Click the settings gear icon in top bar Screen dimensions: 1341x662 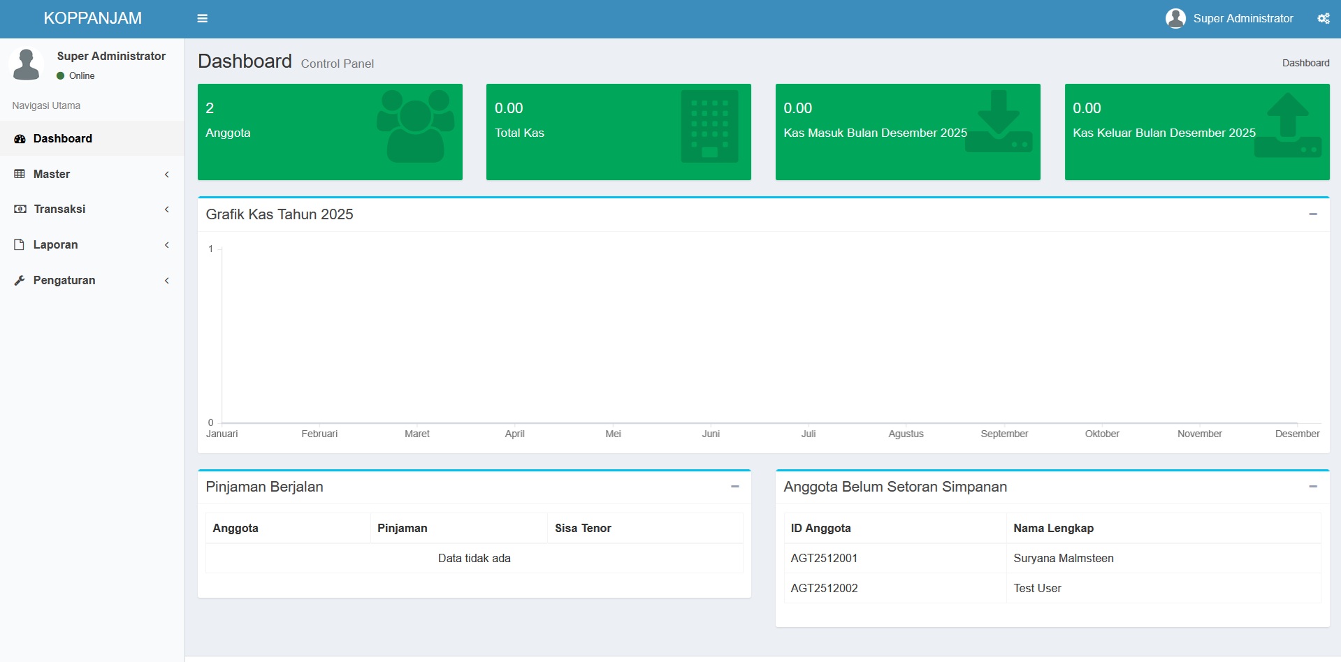tap(1323, 18)
